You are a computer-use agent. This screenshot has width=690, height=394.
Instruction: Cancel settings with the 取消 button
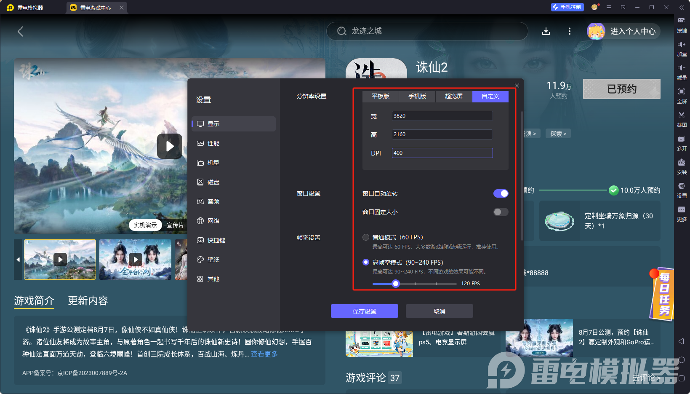click(439, 311)
